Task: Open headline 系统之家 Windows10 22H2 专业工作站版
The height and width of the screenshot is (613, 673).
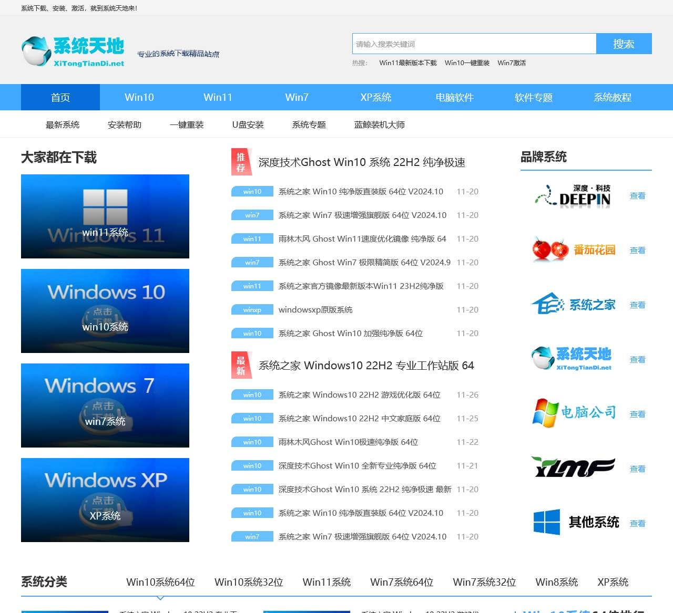Action: [x=366, y=366]
